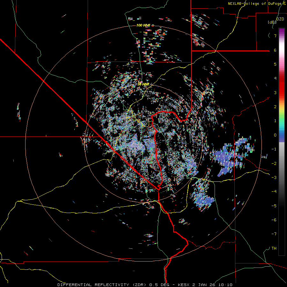The width and height of the screenshot is (287, 287).
Task: Click the 5 value on color scale
Action: pyautogui.click(x=275, y=64)
